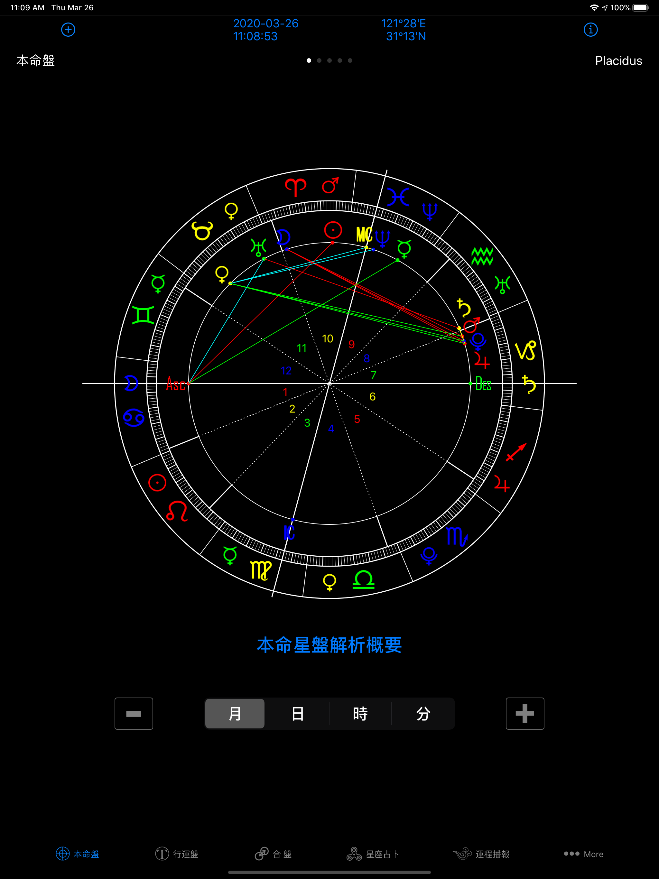The height and width of the screenshot is (879, 659).
Task: Tap the blue IC marker
Action: 289,532
